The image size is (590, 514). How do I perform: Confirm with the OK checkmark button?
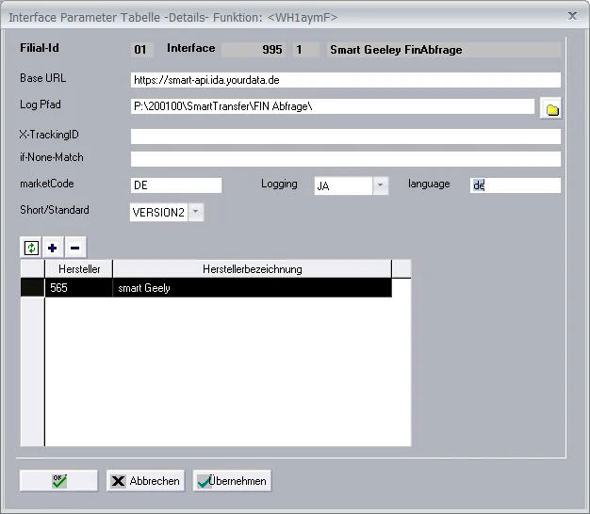point(58,480)
